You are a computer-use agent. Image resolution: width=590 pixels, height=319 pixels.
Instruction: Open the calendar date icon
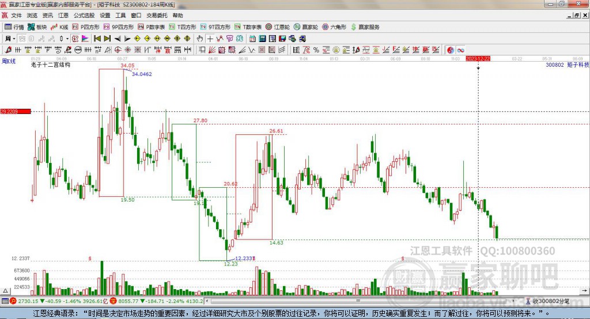(x=252, y=39)
